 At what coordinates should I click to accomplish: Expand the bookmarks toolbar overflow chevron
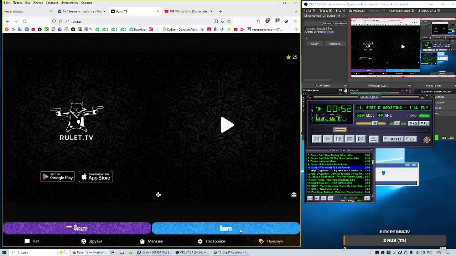tap(296, 30)
